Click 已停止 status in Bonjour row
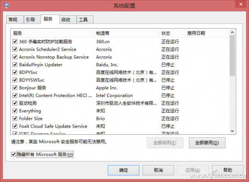 coord(168,88)
